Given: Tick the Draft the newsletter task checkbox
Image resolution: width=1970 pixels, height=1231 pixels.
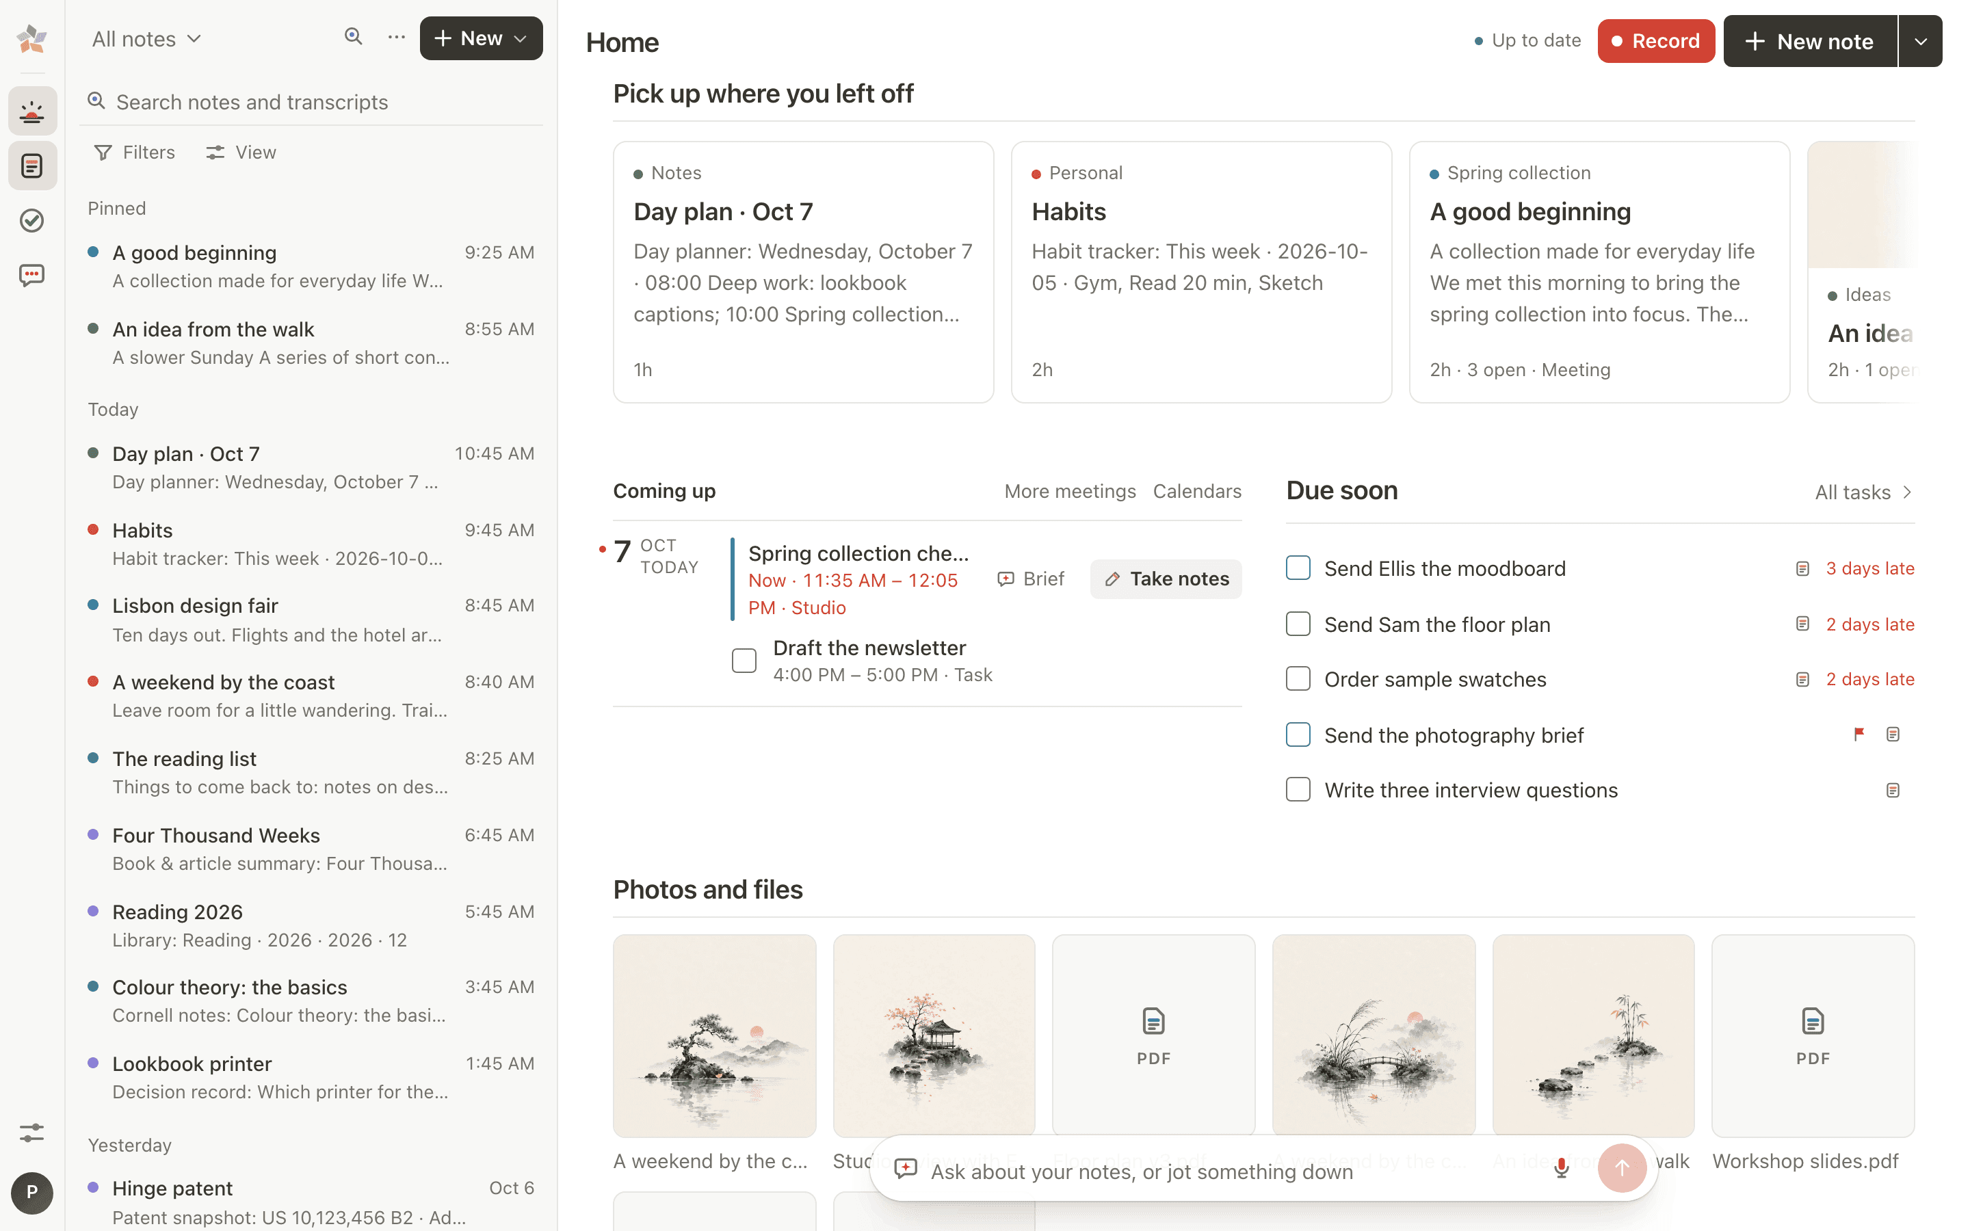Looking at the screenshot, I should (x=744, y=660).
